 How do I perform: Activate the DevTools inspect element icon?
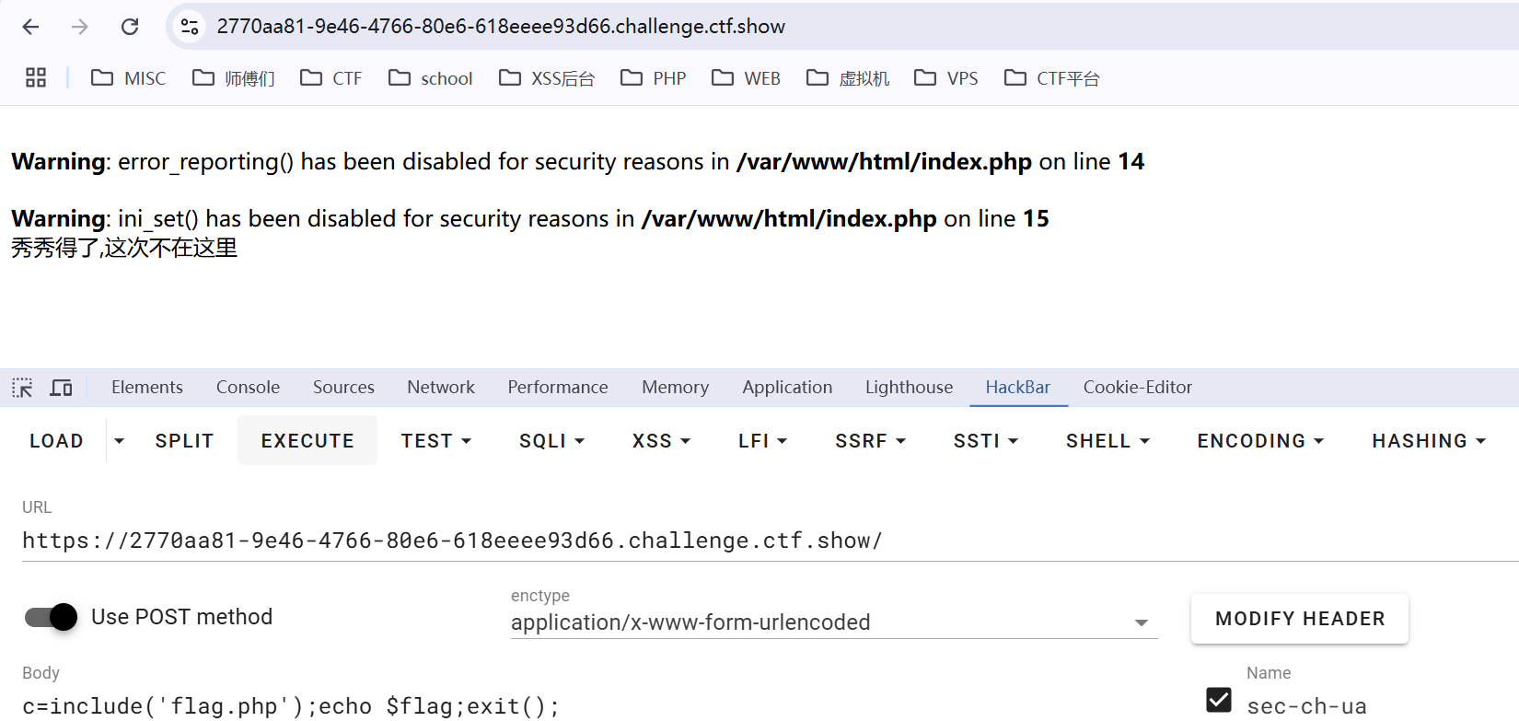(x=22, y=388)
